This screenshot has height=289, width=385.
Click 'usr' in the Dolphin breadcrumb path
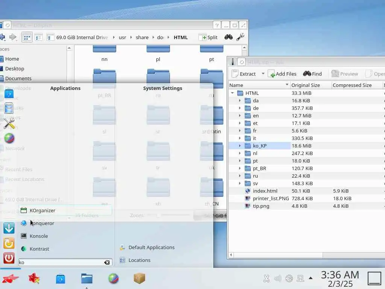122,37
